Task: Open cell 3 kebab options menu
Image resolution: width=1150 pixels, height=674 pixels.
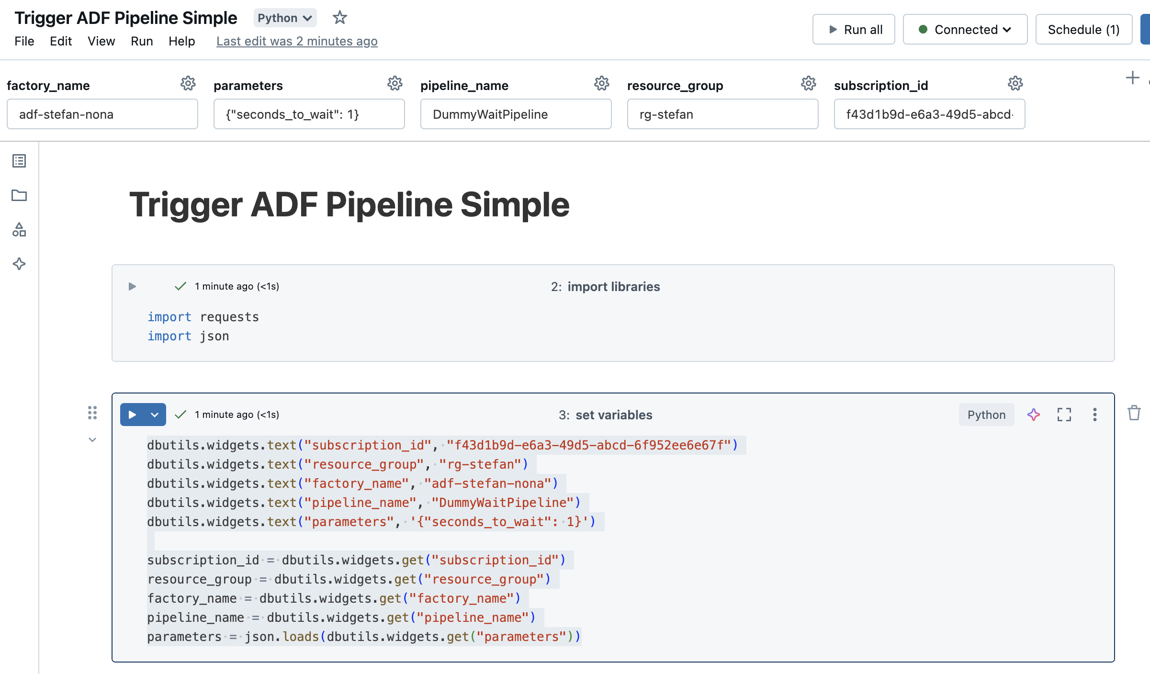Action: pyautogui.click(x=1094, y=415)
